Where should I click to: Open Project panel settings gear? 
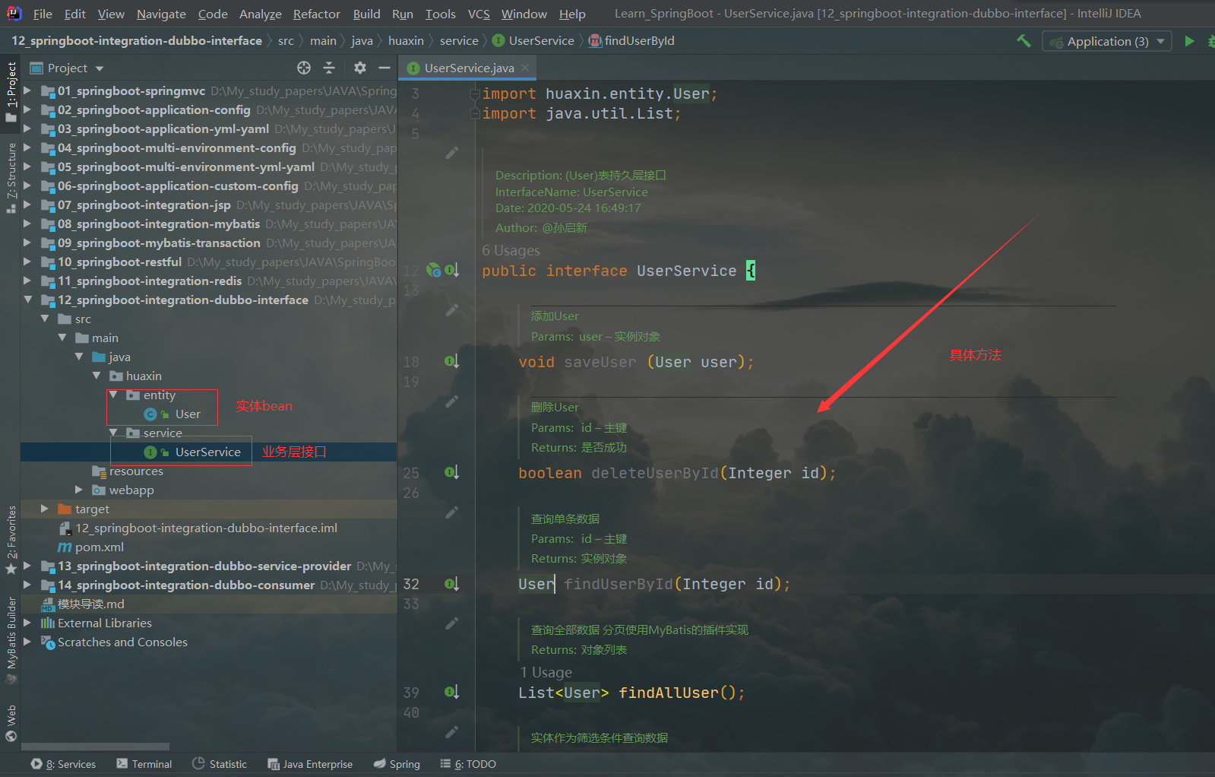click(360, 68)
